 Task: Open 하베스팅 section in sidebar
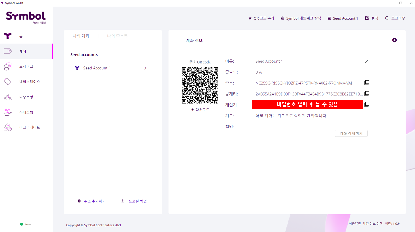(26, 112)
